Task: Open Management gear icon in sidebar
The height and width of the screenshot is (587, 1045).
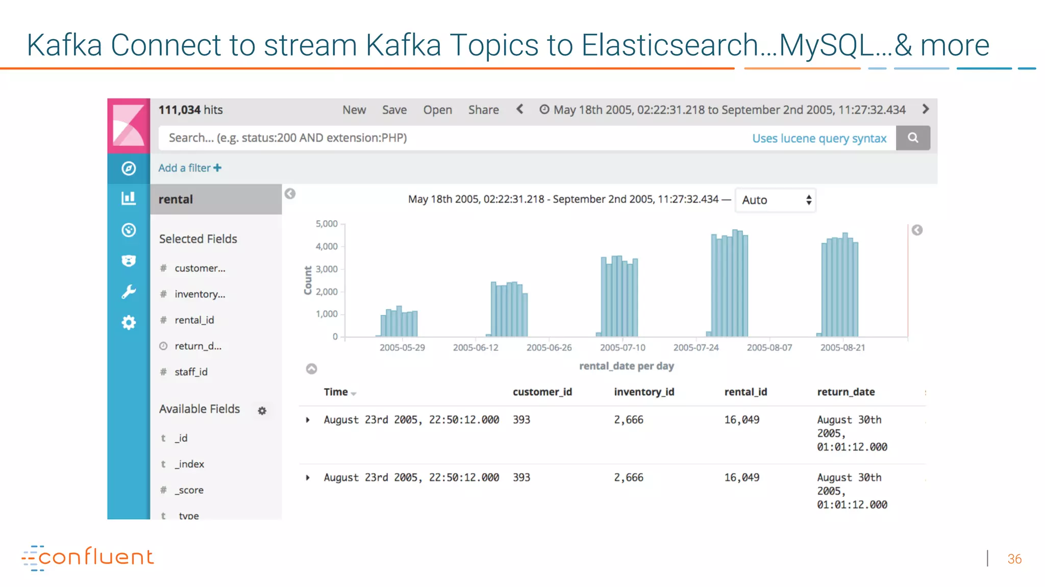Action: (x=129, y=323)
